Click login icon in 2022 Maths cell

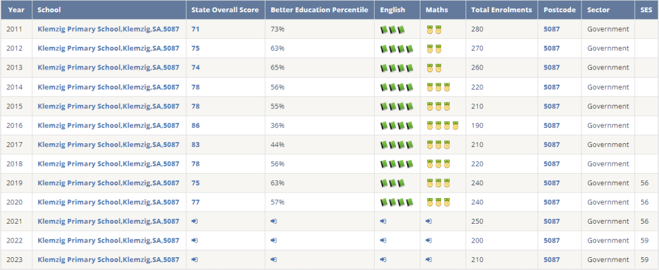point(429,241)
